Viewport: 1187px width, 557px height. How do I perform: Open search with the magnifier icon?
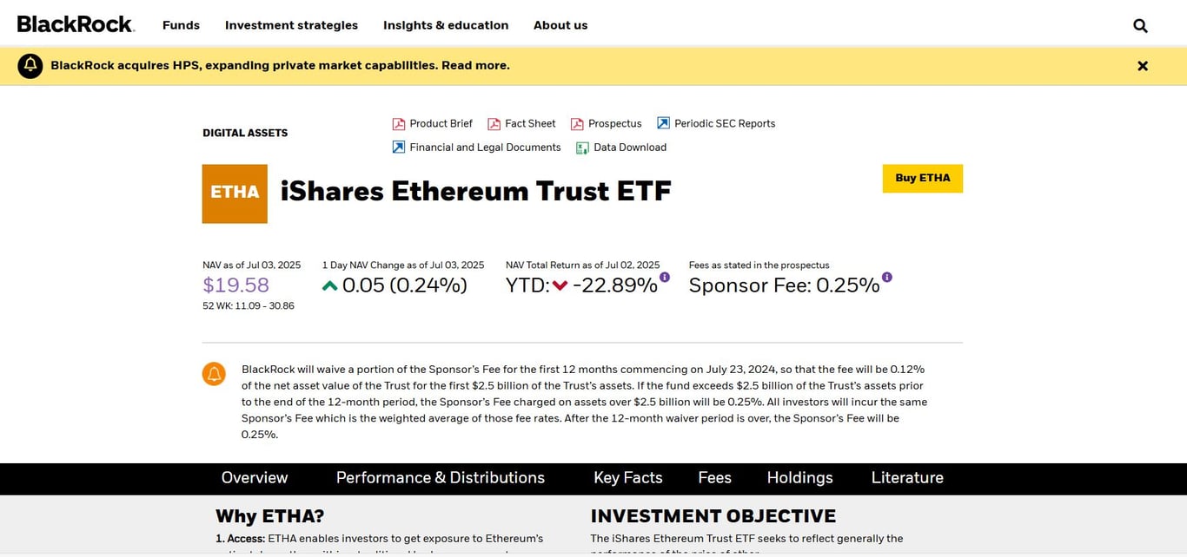[x=1140, y=25]
